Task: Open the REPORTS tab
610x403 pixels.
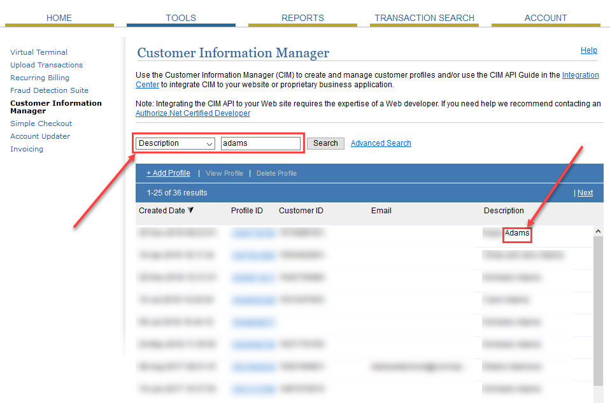Action: point(302,18)
